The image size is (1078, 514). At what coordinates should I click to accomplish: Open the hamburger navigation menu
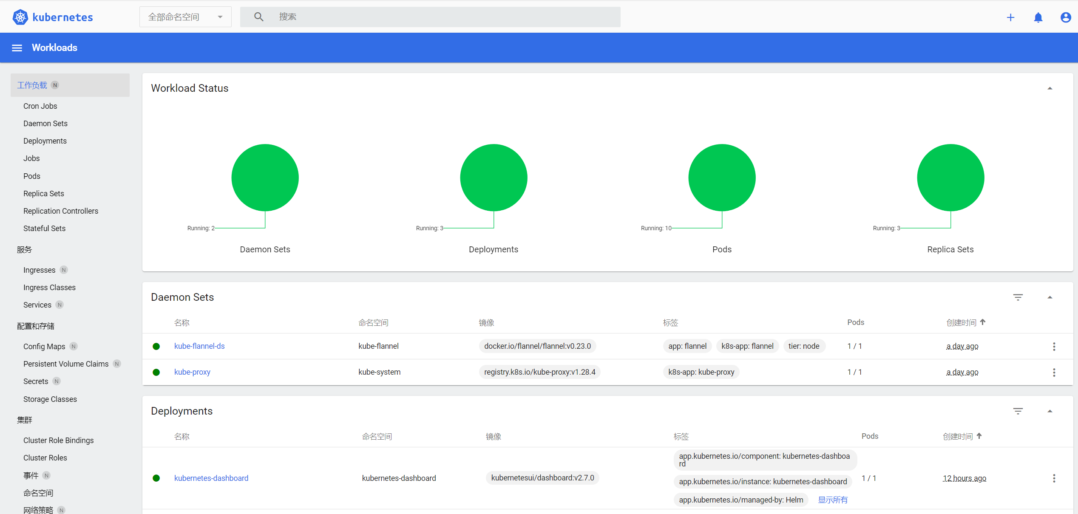[x=17, y=48]
